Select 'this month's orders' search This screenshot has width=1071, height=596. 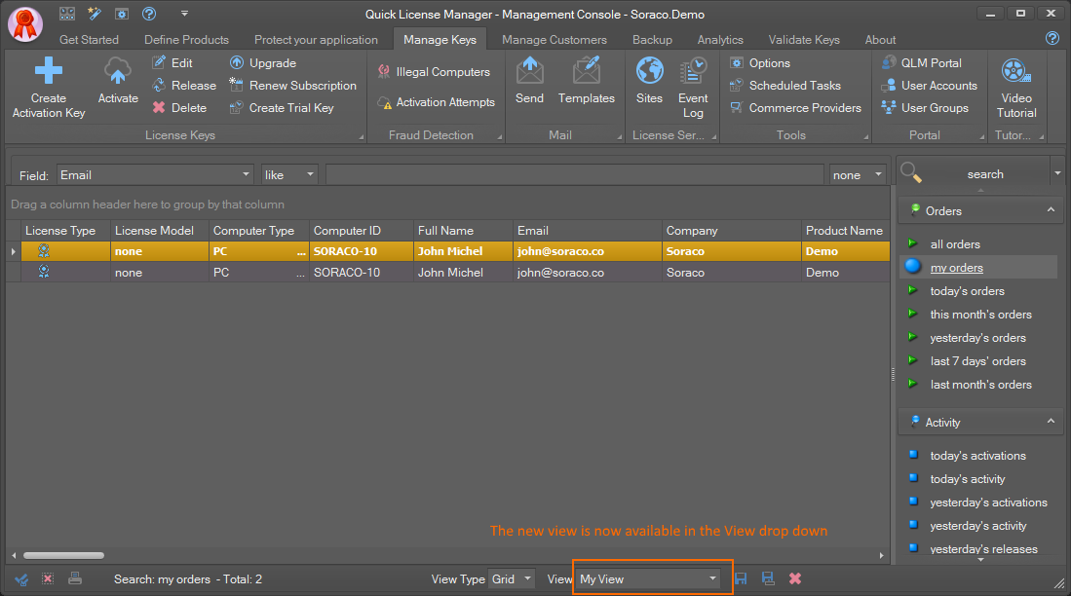tap(980, 314)
